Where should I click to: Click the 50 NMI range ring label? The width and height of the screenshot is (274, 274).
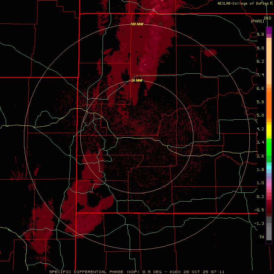pos(137,80)
